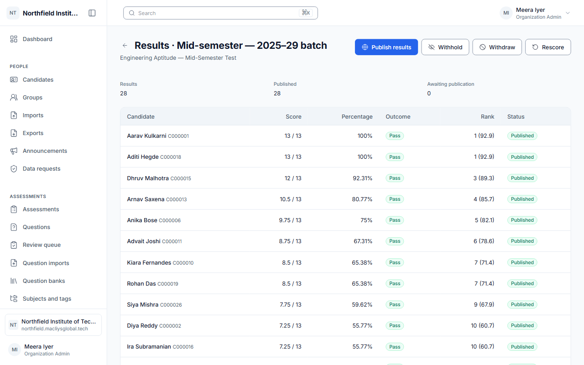The height and width of the screenshot is (365, 584).
Task: Open the Northfield Institute organization switcher
Action: click(x=53, y=325)
